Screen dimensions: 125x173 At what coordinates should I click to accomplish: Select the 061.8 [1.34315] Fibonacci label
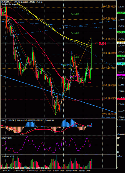(x=109, y=39)
